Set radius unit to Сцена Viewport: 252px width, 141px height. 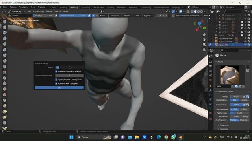point(244,100)
